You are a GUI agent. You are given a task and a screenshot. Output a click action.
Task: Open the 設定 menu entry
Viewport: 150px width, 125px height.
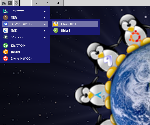tap(25, 30)
